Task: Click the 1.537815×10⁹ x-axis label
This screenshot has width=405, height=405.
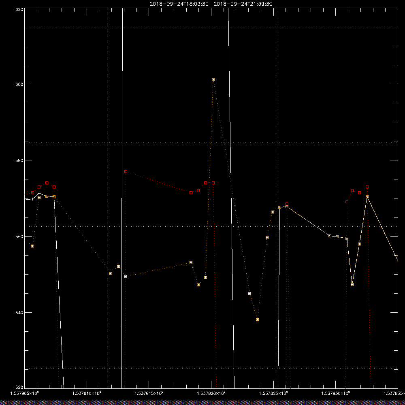Action: point(149,393)
